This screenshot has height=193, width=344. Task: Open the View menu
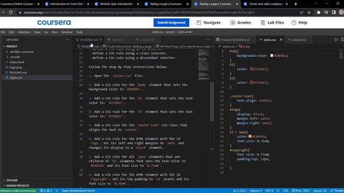coord(37,32)
